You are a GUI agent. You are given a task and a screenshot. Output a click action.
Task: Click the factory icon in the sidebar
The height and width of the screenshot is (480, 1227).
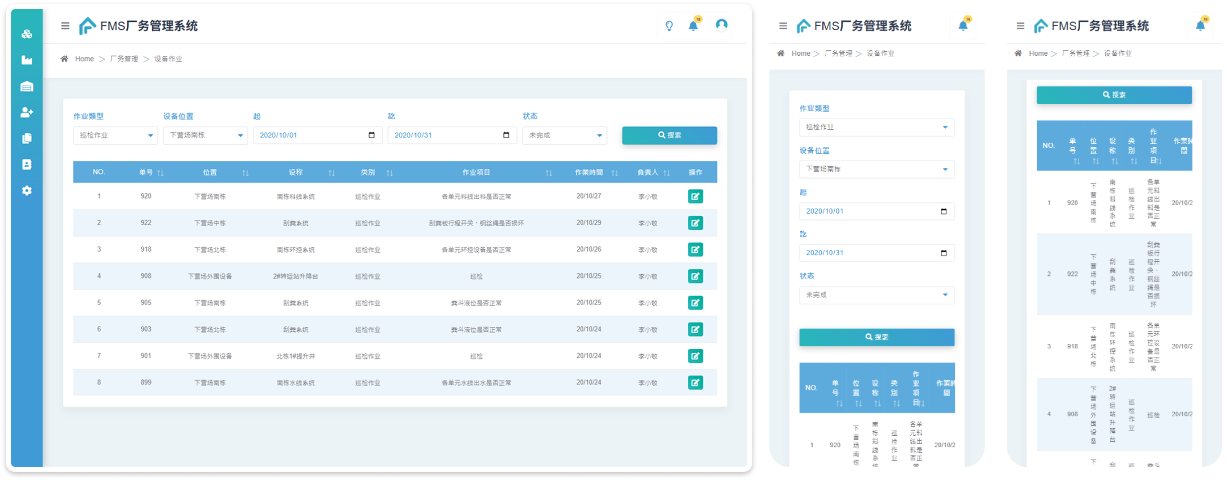click(x=27, y=60)
